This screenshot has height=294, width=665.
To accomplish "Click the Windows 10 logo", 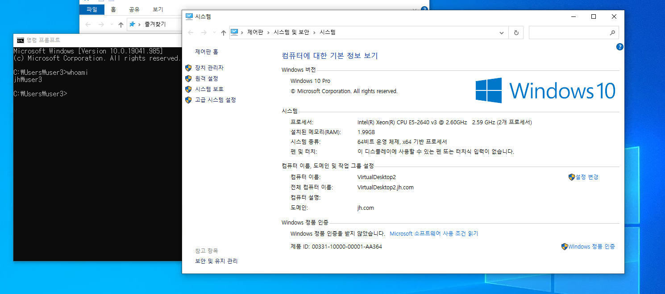I will (x=545, y=90).
